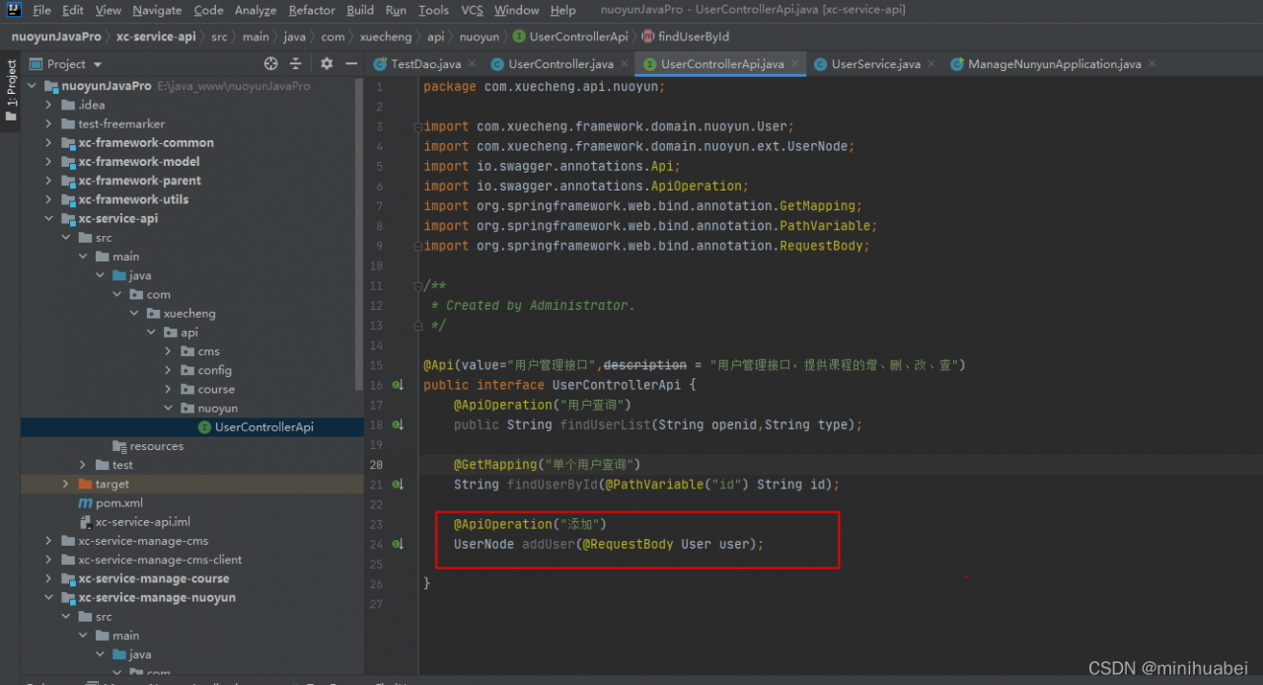The width and height of the screenshot is (1263, 685).
Task: Open Project panel settings gear
Action: [327, 63]
